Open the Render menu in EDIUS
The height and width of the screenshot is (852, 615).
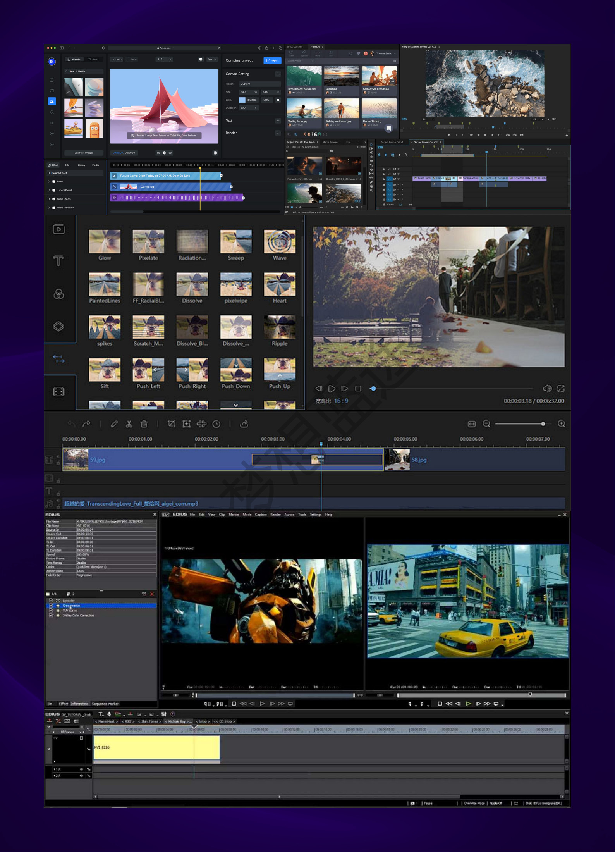[x=275, y=515]
